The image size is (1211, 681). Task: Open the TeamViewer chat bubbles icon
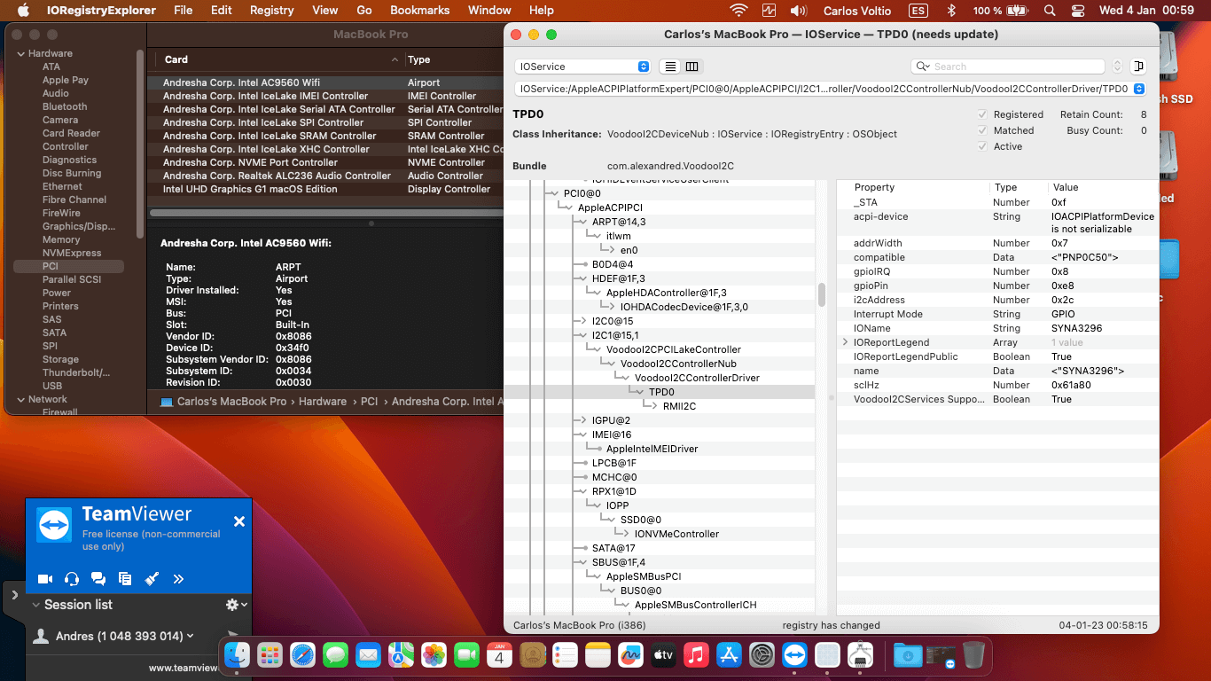98,579
